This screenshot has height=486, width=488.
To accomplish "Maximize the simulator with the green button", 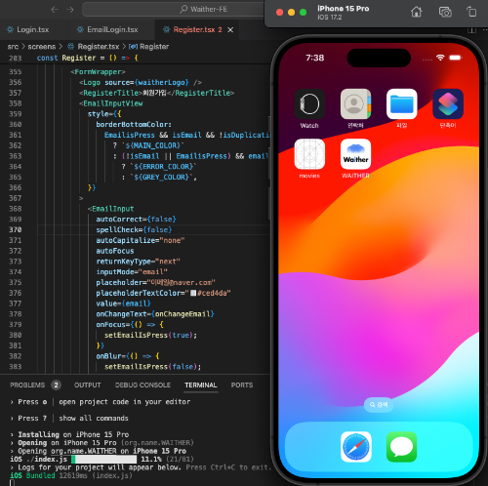I will point(303,13).
